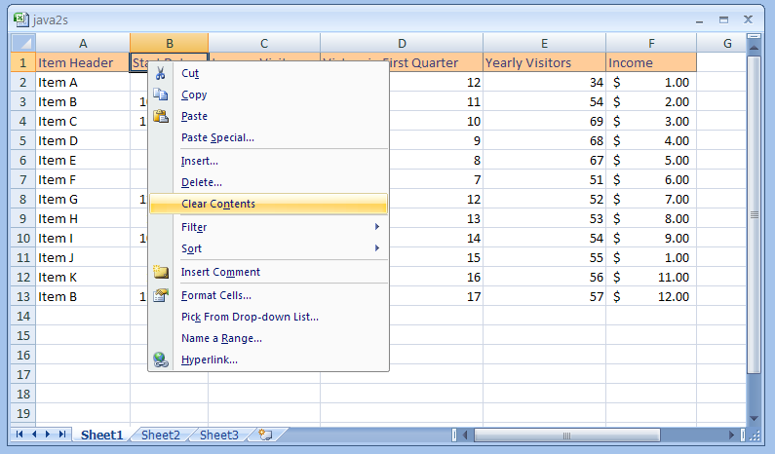Screen dimensions: 775x454
Task: Click the Cut scissors icon
Action: pyautogui.click(x=160, y=73)
